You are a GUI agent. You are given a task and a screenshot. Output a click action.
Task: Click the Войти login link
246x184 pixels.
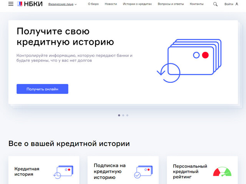229,4
